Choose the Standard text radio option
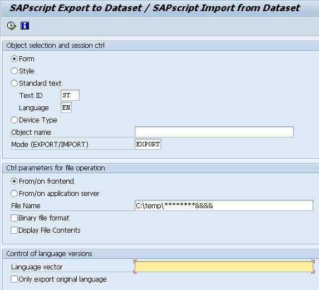Viewport: 319px width, 290px height. pyautogui.click(x=14, y=83)
